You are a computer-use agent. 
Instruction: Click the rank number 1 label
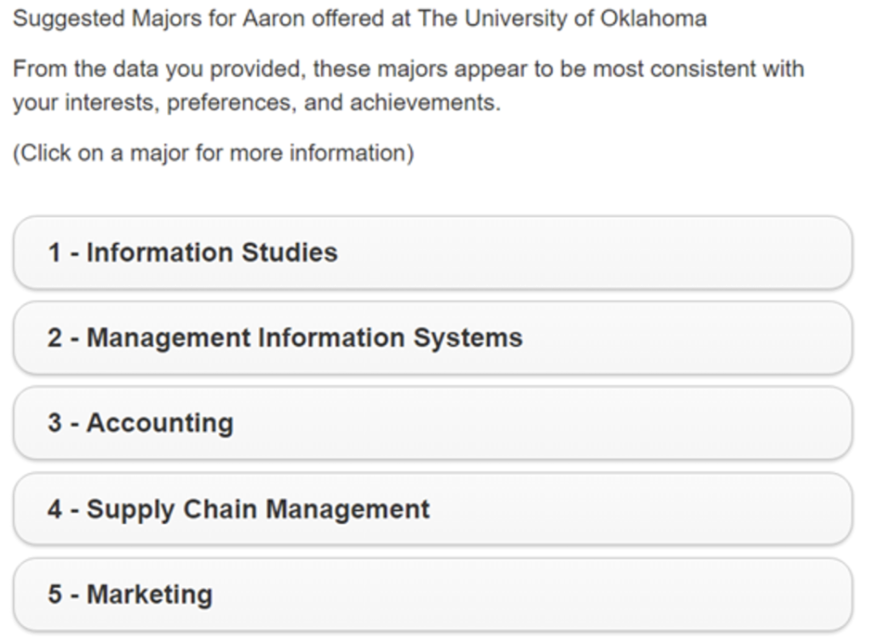coord(54,253)
